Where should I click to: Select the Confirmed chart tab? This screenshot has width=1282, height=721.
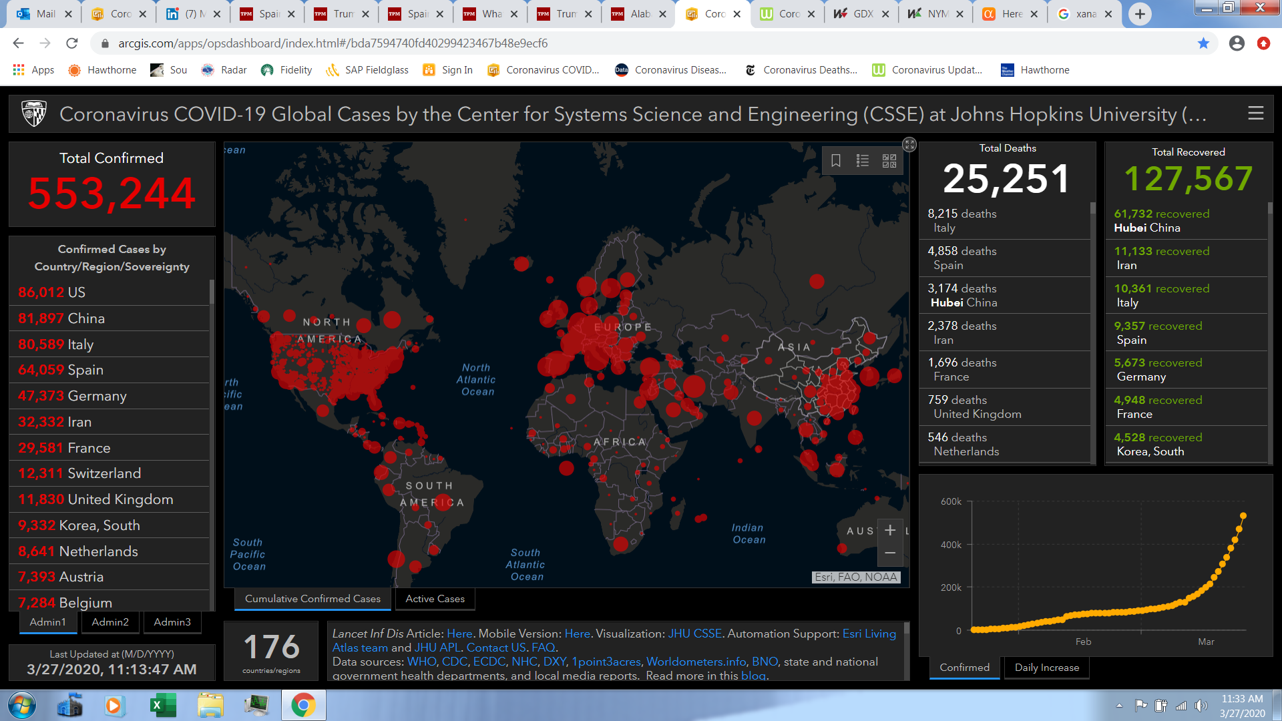tap(965, 668)
